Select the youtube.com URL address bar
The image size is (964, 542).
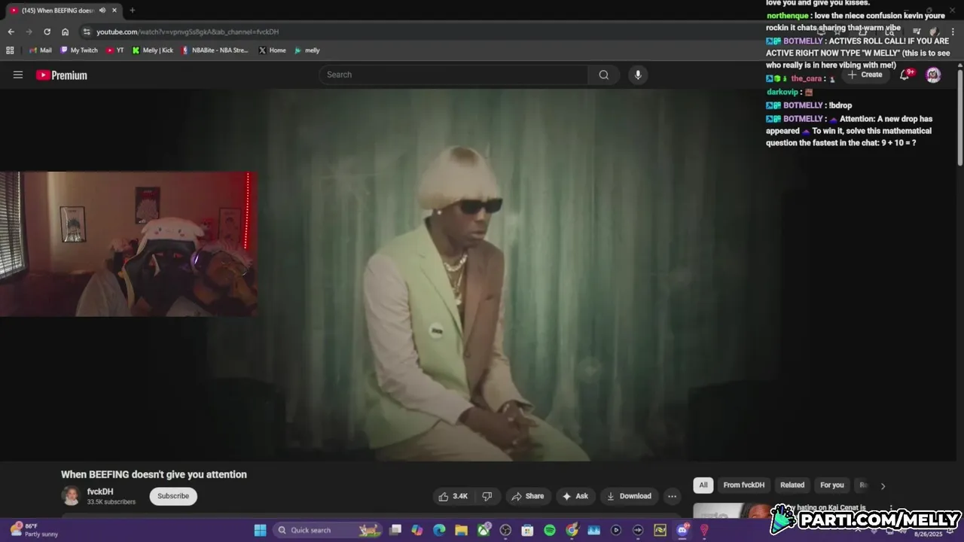point(188,32)
